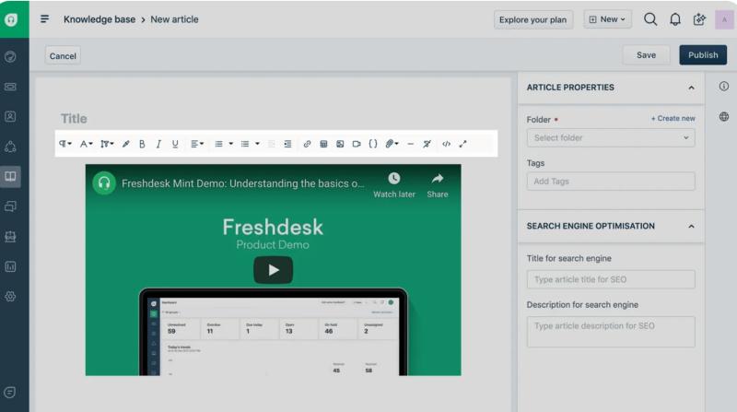
Task: Toggle italic formatting
Action: [158, 144]
